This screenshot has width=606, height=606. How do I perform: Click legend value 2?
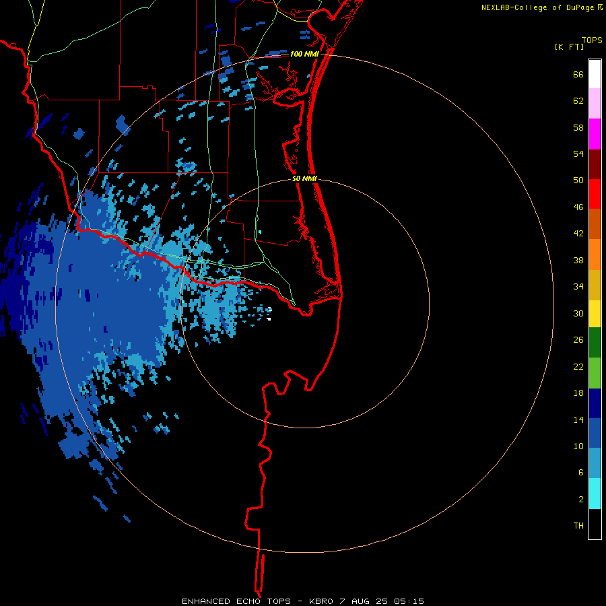click(x=581, y=499)
